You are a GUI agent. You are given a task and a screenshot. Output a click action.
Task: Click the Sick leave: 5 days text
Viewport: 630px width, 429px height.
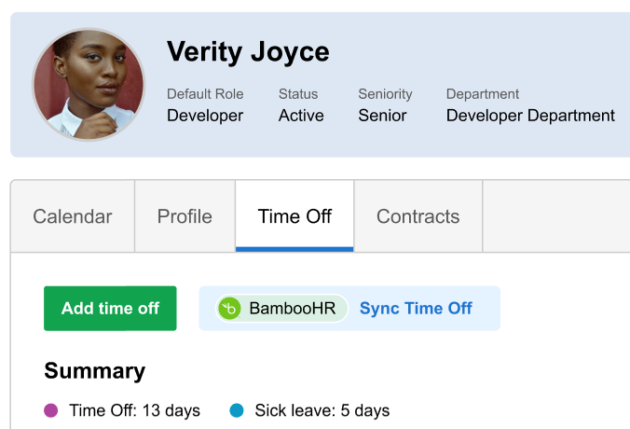click(x=322, y=410)
